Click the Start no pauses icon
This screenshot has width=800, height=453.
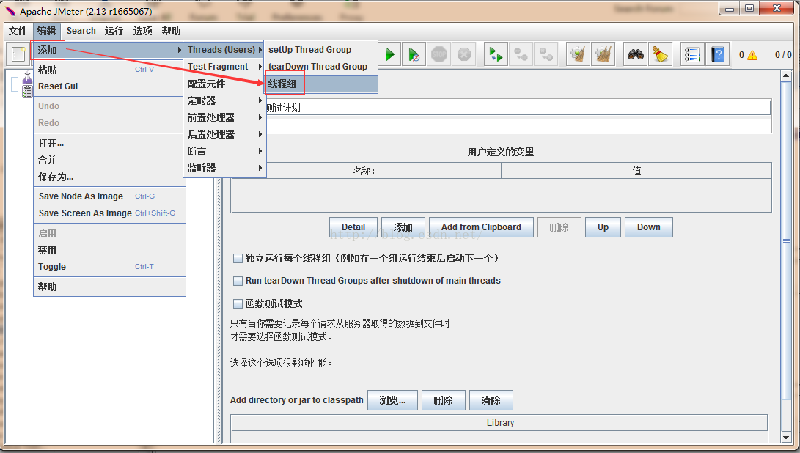(414, 54)
